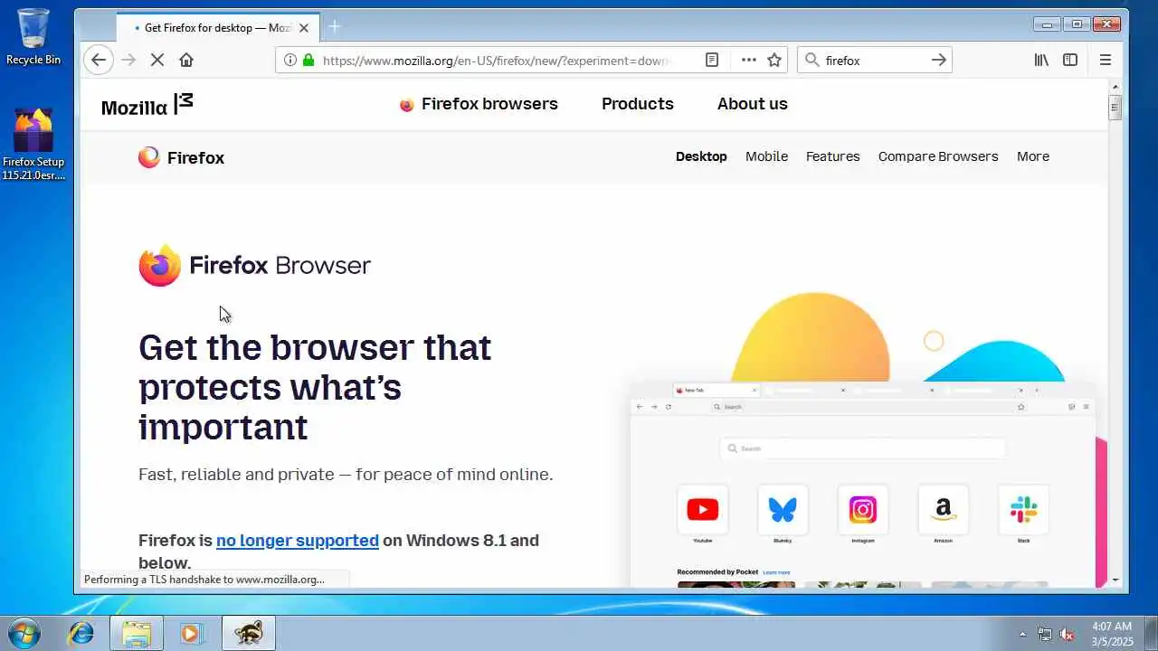The image size is (1158, 651).
Task: Open the taskbar clock showing 4:07 AM
Action: coord(1112,633)
